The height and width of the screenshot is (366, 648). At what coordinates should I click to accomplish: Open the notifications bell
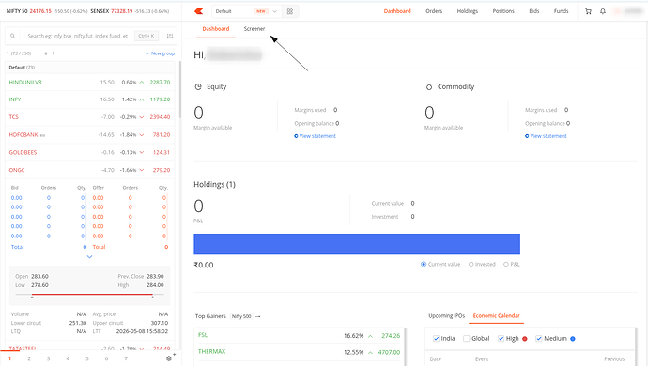point(603,11)
